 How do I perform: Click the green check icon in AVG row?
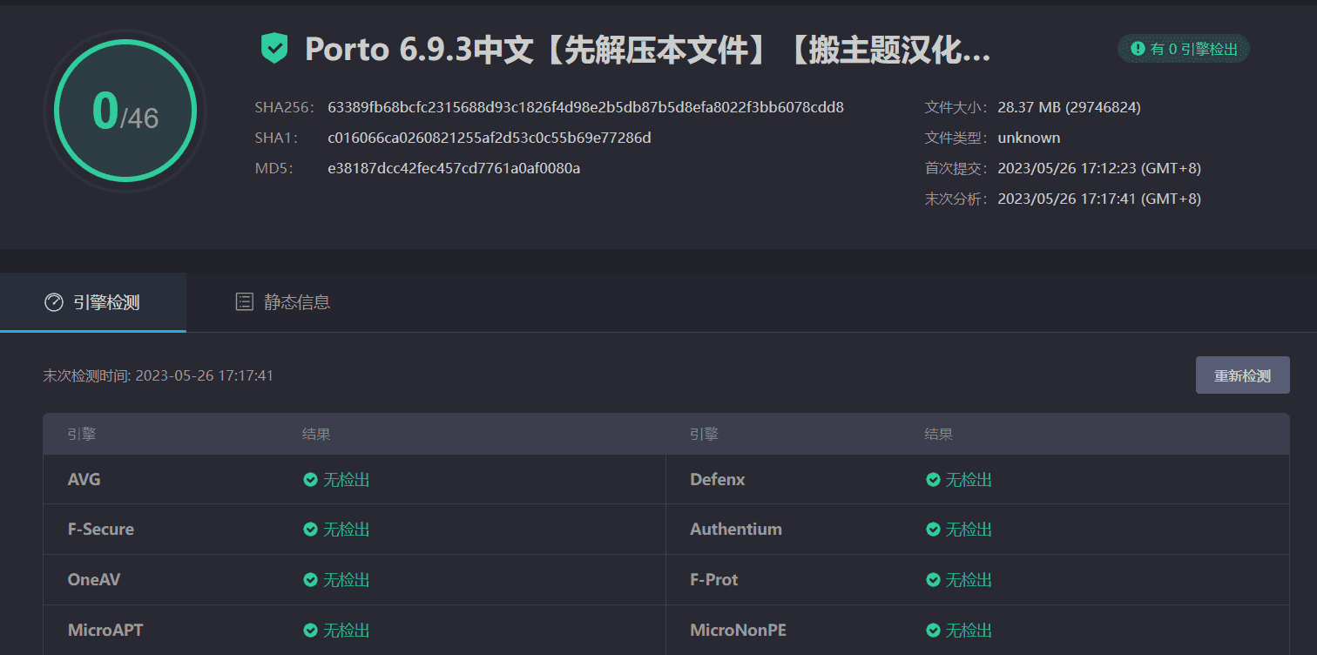point(310,480)
